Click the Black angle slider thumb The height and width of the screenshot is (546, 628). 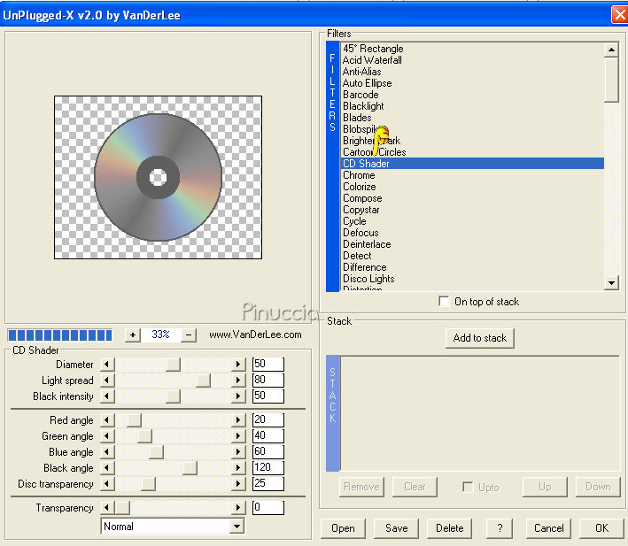[190, 468]
